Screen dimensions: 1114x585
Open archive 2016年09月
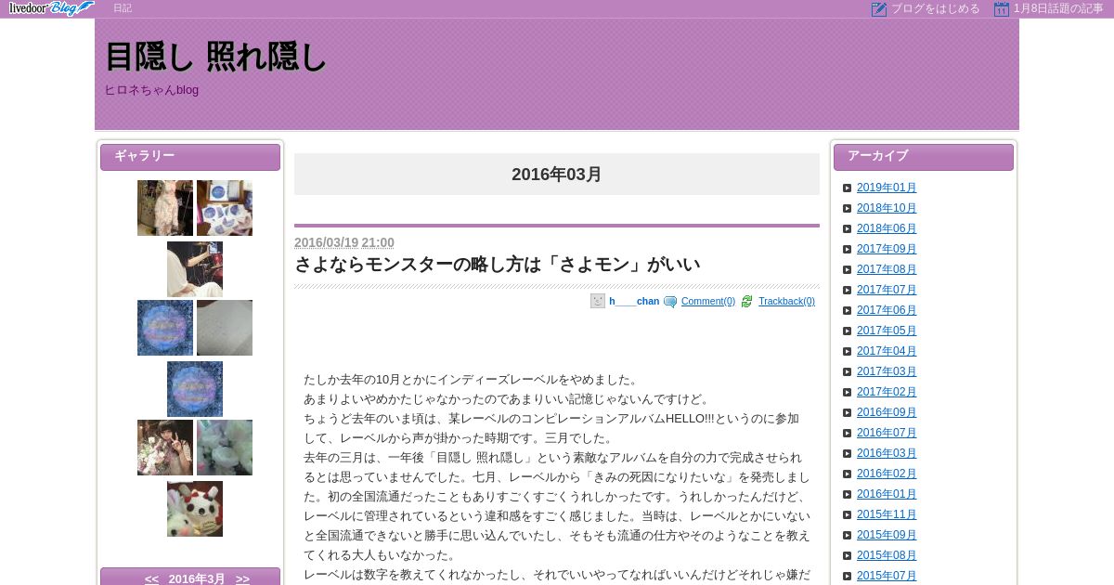(x=887, y=412)
